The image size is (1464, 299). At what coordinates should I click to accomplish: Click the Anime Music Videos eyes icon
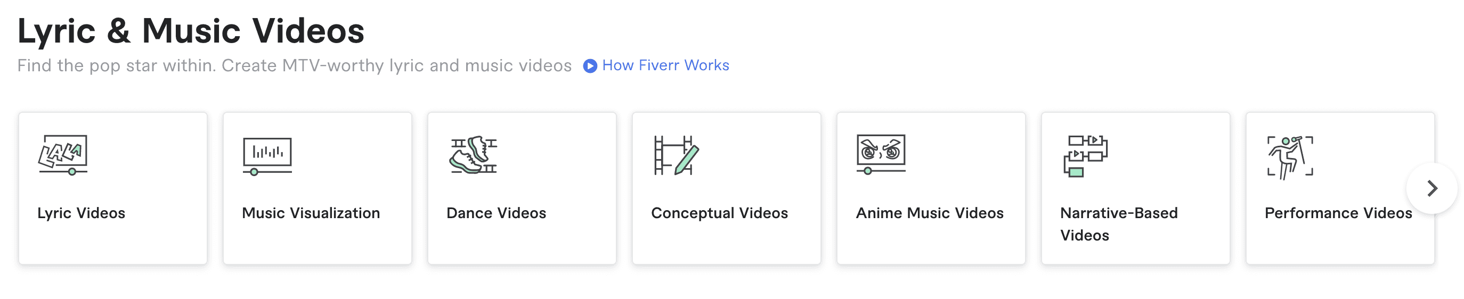[x=881, y=154]
